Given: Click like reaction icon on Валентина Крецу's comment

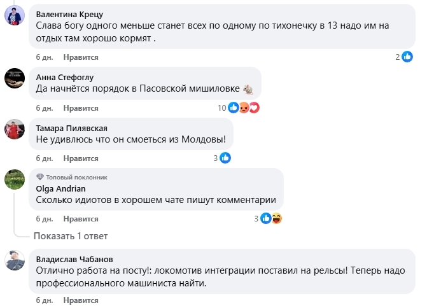Looking at the screenshot, I should tap(405, 57).
